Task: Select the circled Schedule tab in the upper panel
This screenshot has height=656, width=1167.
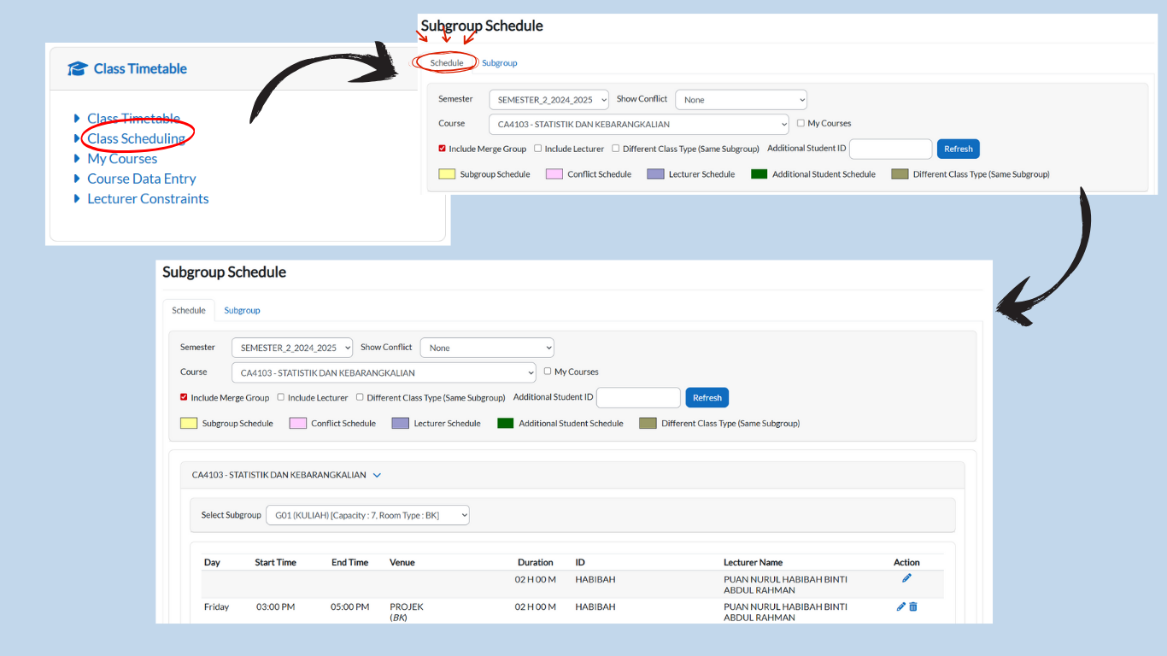Action: pyautogui.click(x=446, y=63)
